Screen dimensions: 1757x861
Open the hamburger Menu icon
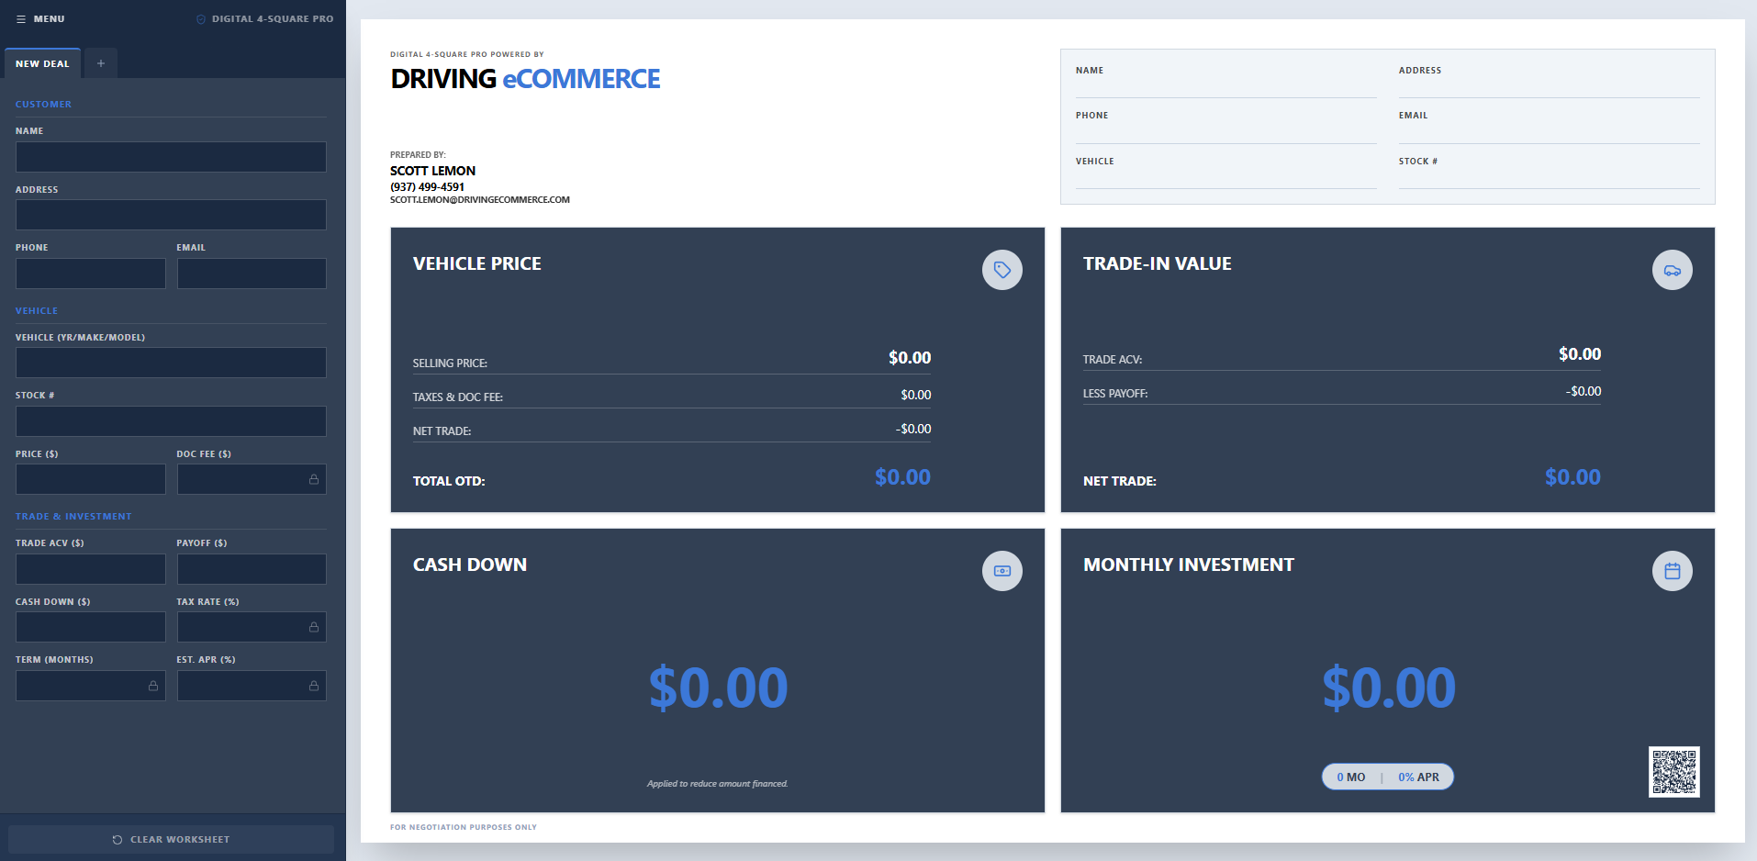coord(20,18)
